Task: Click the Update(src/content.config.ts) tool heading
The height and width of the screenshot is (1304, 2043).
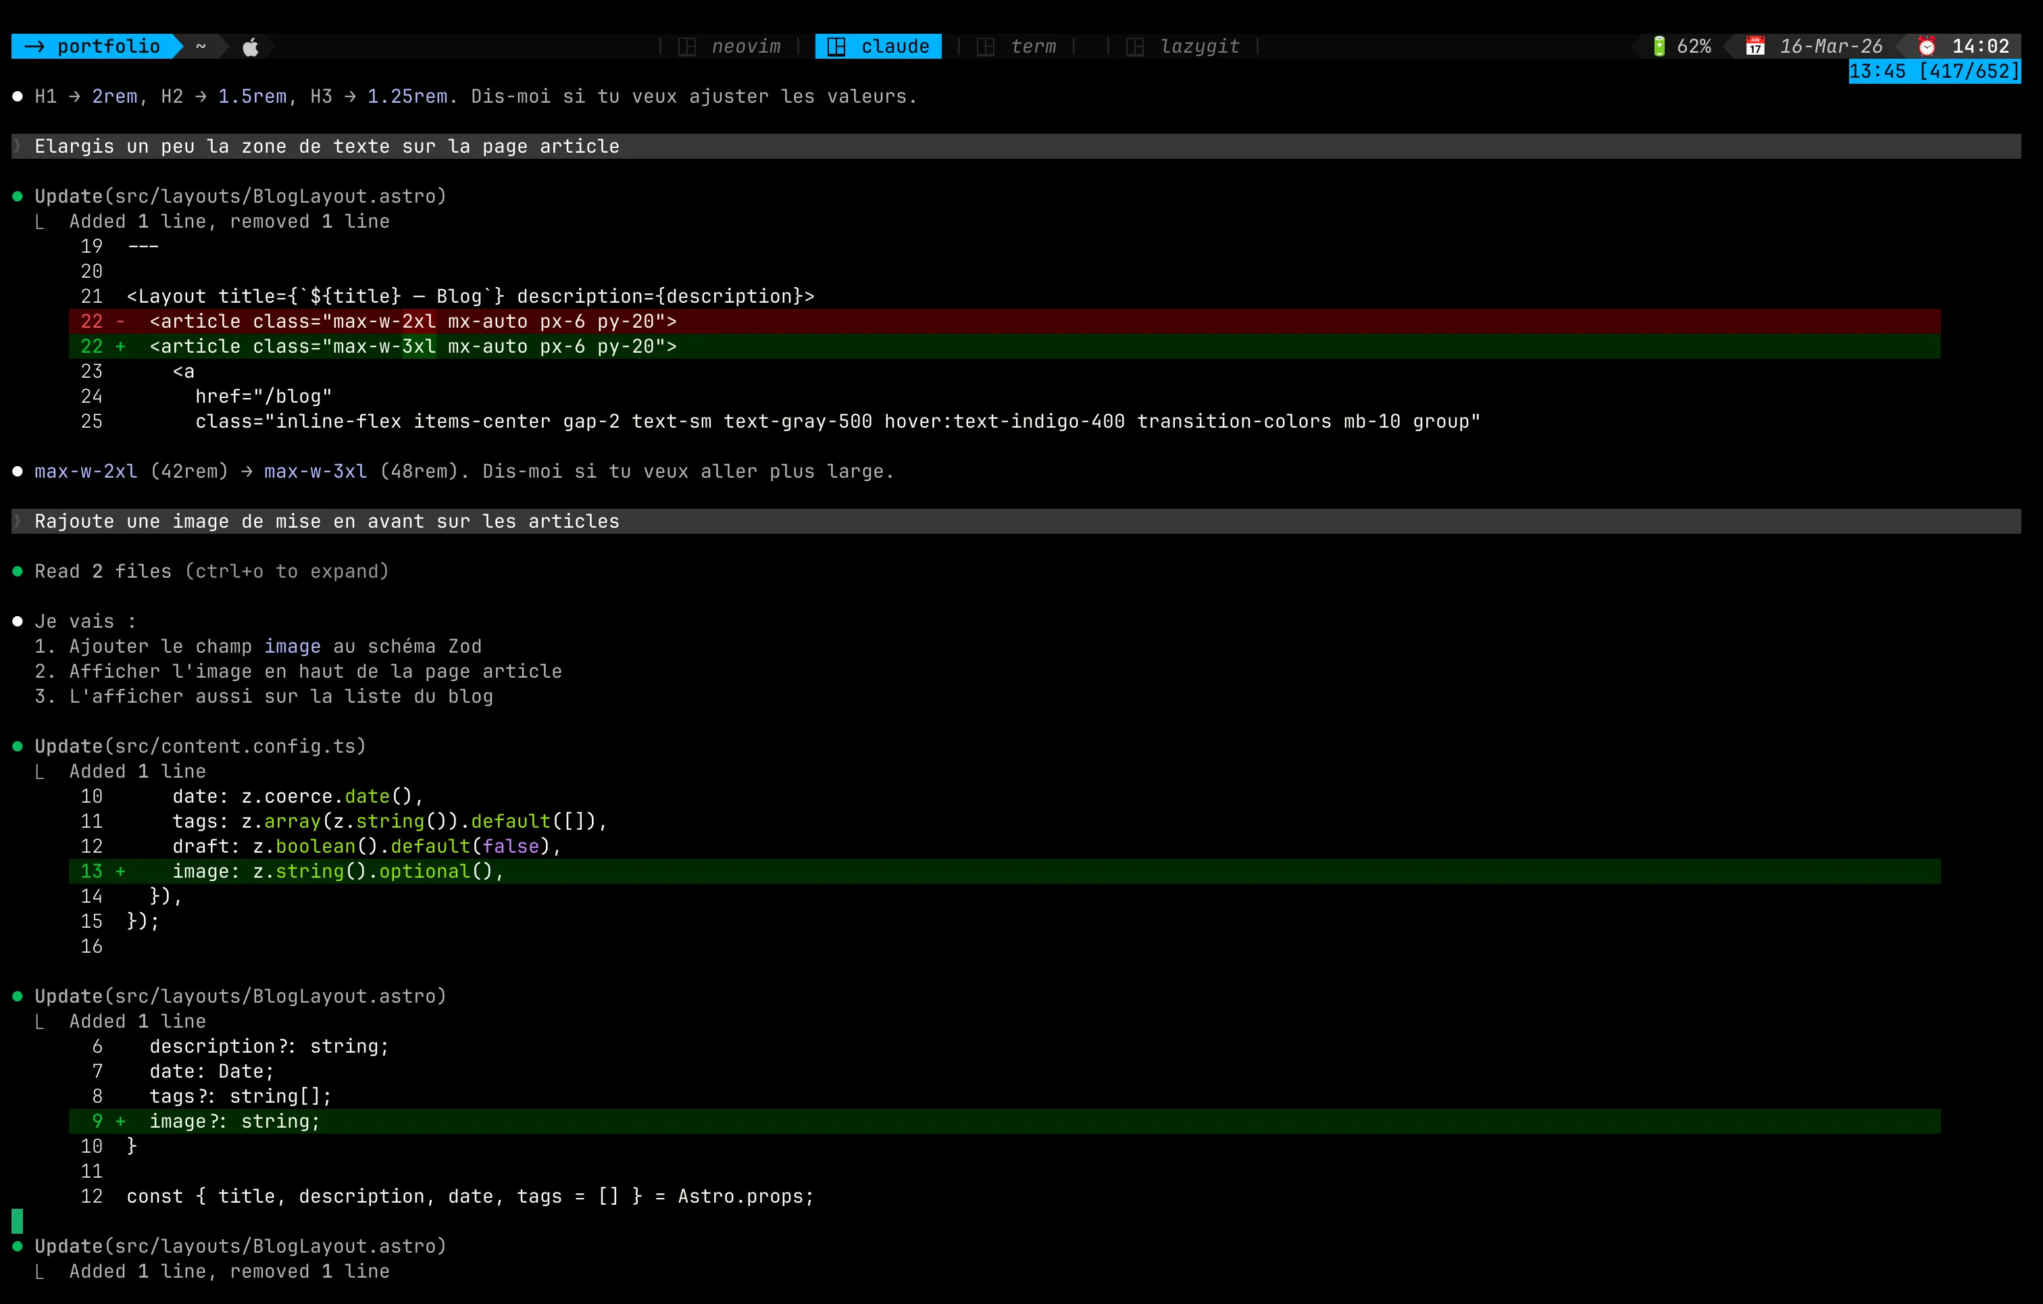Action: pyautogui.click(x=200, y=746)
